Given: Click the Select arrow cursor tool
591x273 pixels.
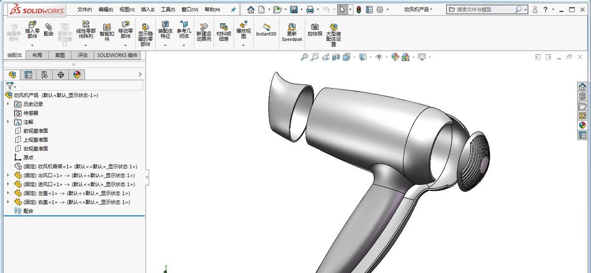Looking at the screenshot, I should [342, 9].
